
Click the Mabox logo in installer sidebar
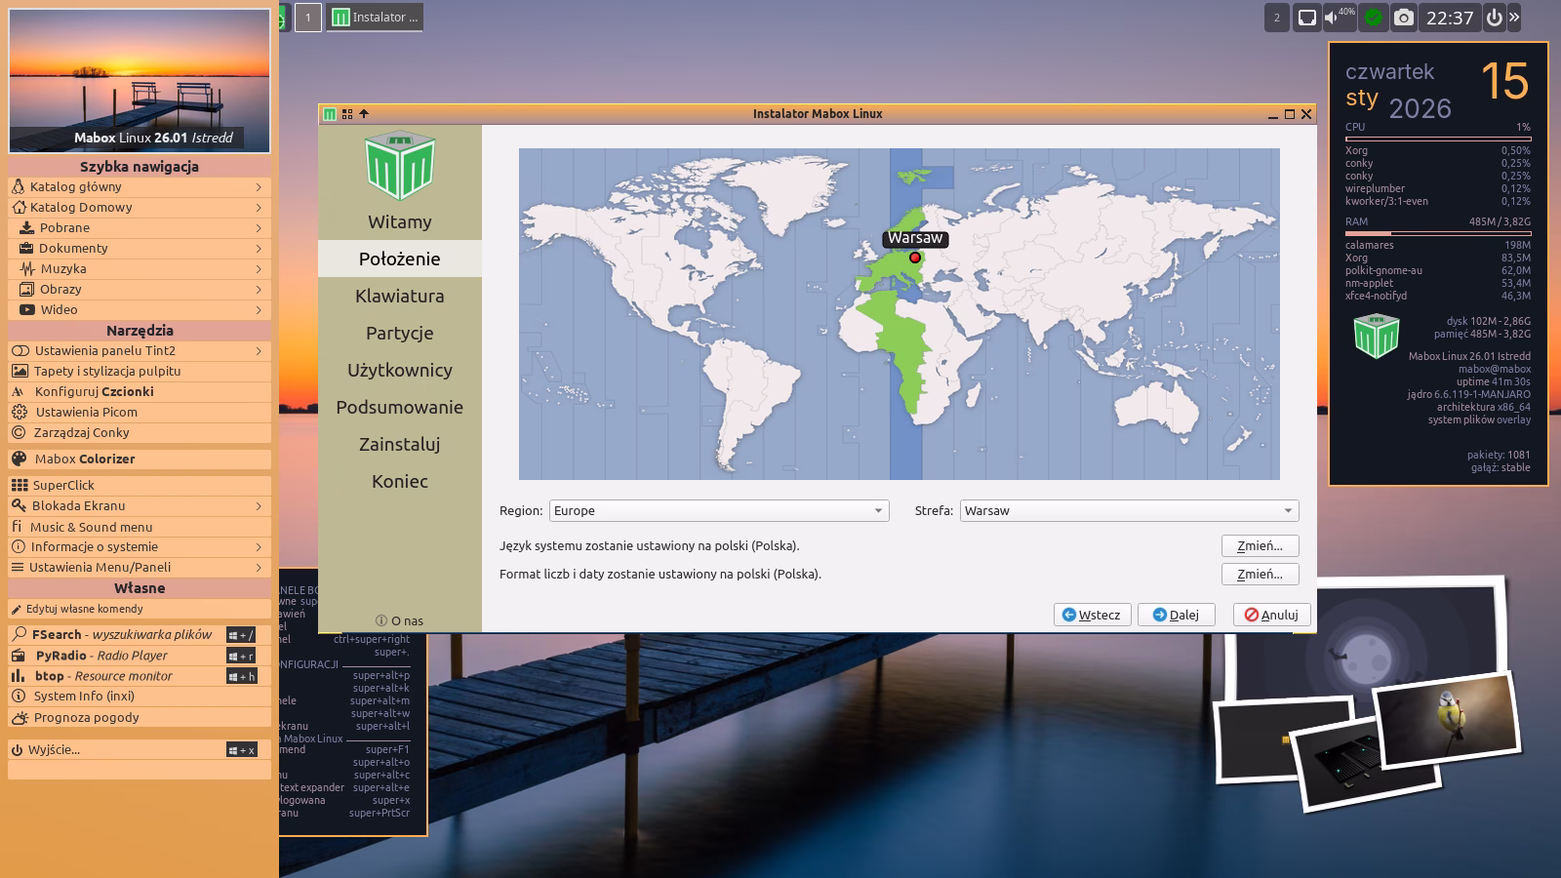click(x=399, y=166)
